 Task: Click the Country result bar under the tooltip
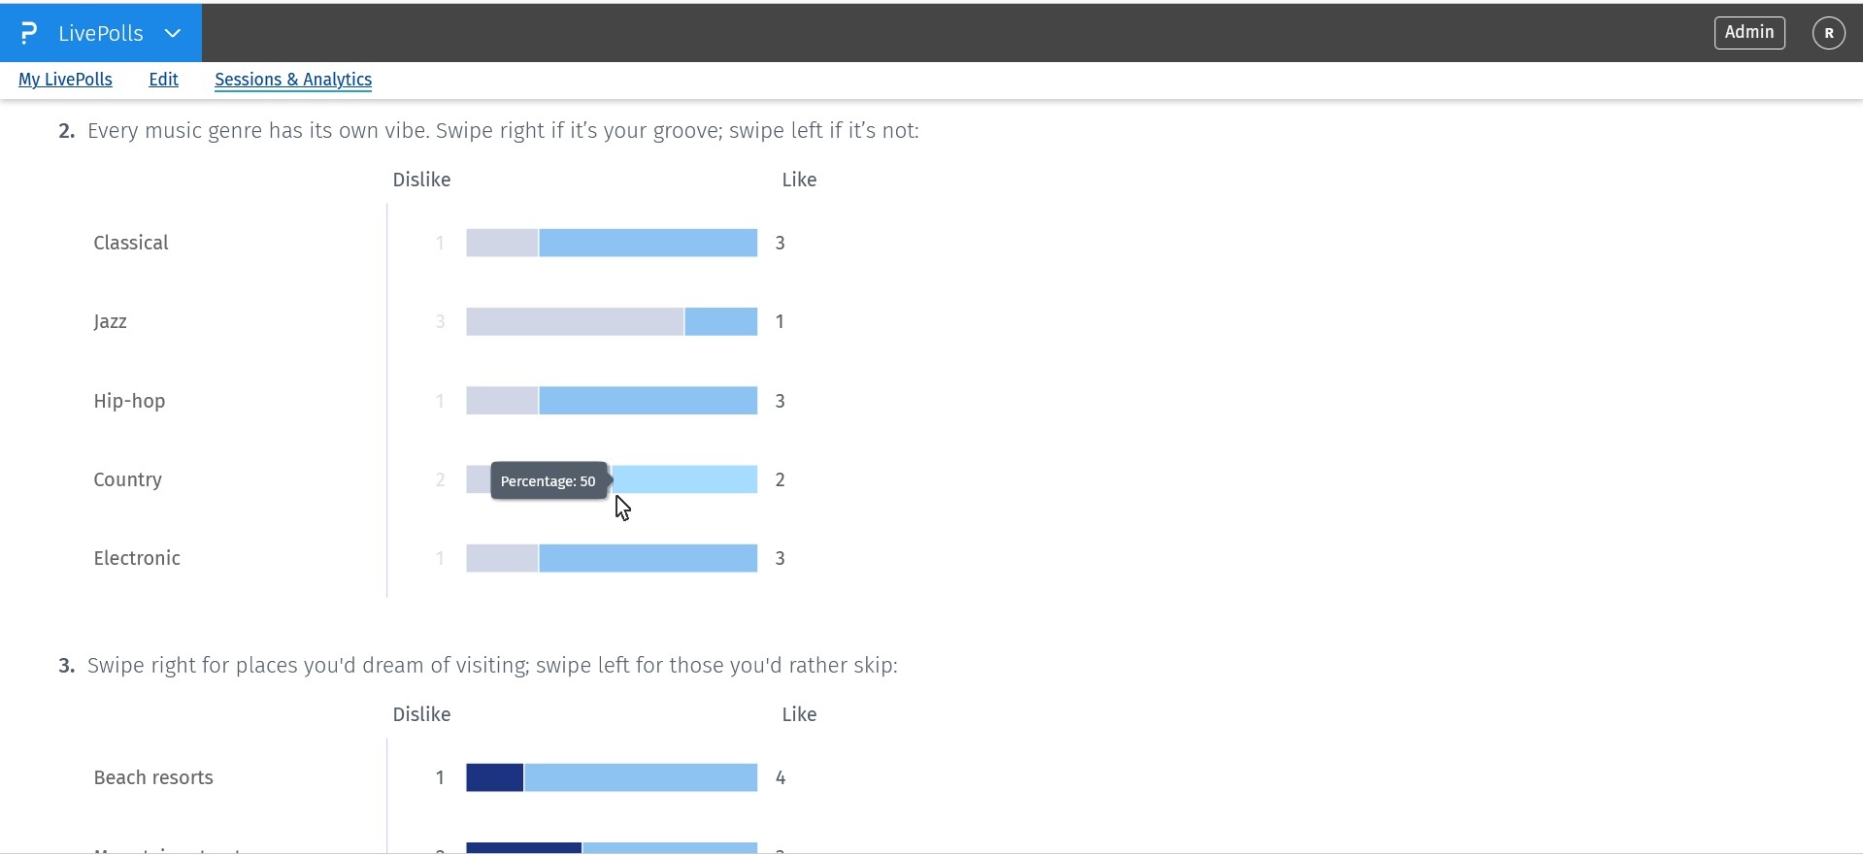tap(680, 478)
